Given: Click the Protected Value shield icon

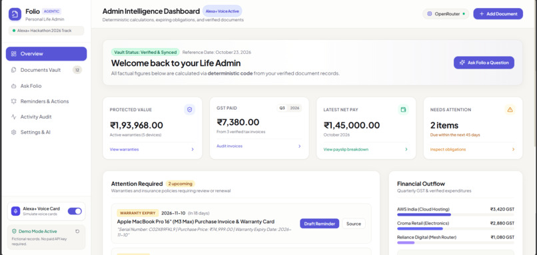Looking at the screenshot, I should [x=189, y=110].
